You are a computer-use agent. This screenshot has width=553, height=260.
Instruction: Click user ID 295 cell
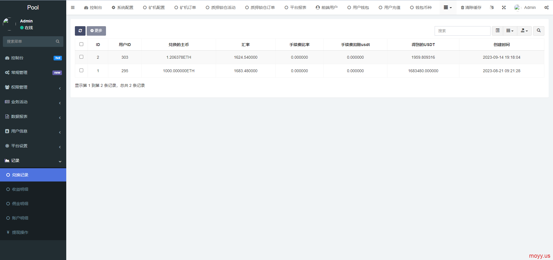click(125, 71)
